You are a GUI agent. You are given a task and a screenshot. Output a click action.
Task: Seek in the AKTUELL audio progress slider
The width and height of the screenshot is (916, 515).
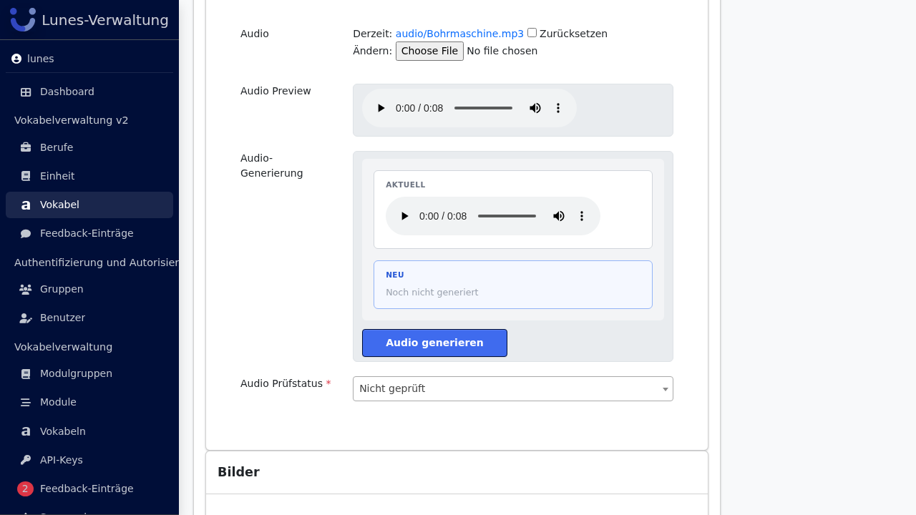(x=507, y=216)
